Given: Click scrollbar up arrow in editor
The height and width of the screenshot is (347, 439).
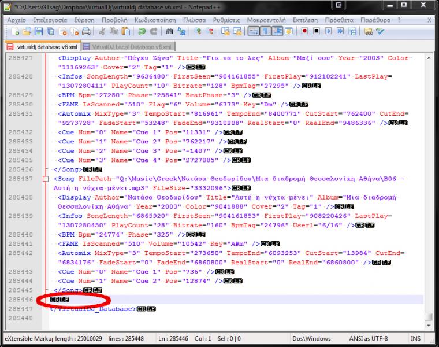Looking at the screenshot, I should pyautogui.click(x=429, y=58).
